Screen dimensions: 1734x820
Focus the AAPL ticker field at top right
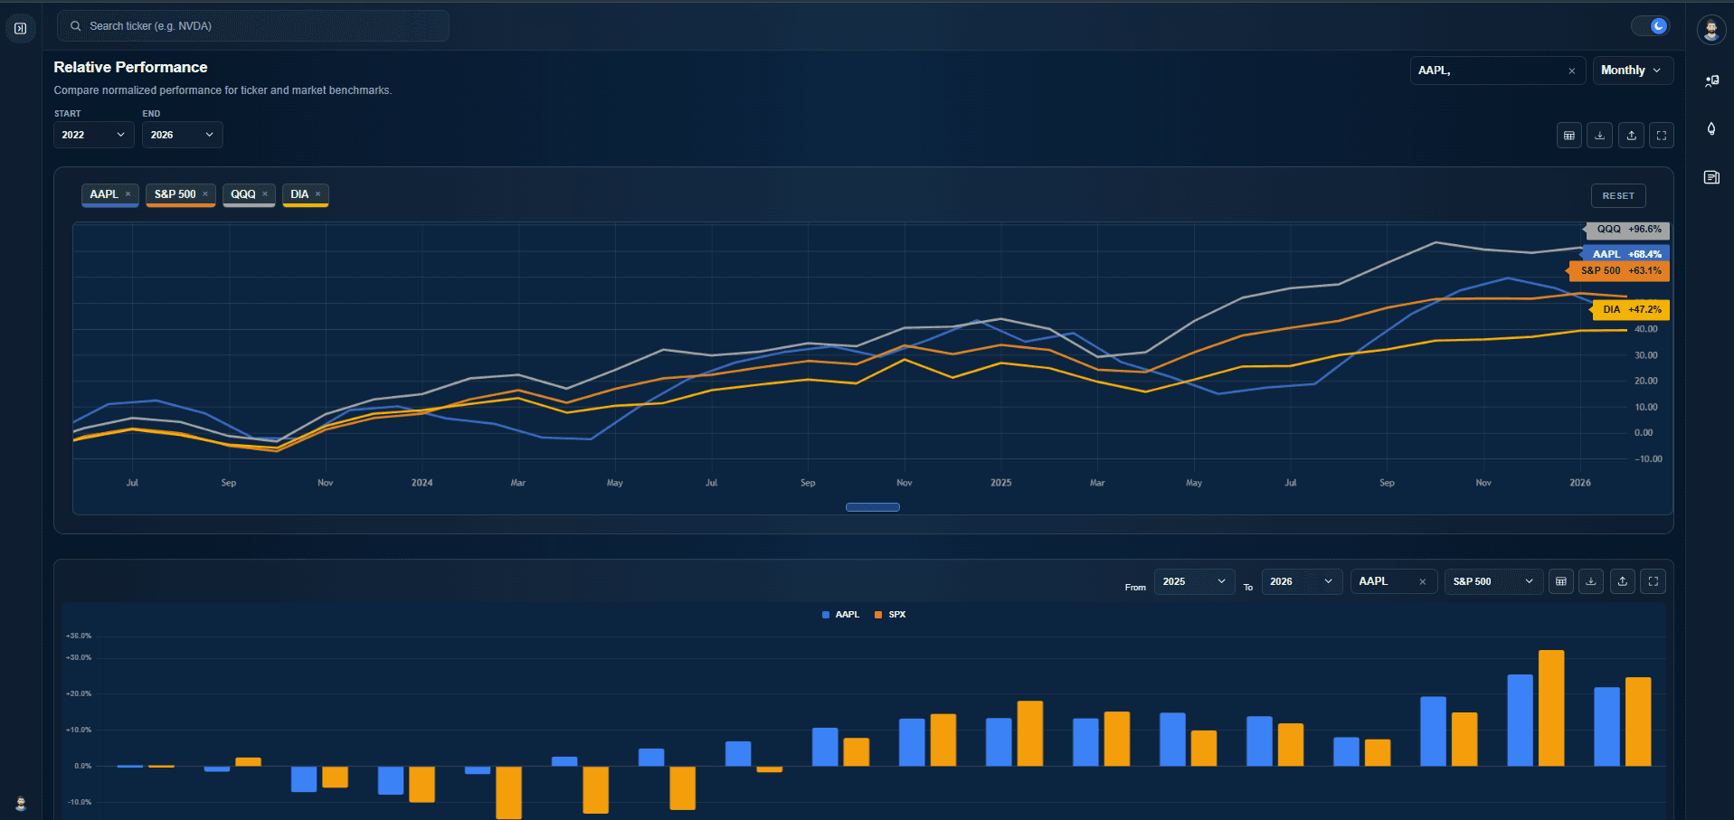click(x=1498, y=71)
